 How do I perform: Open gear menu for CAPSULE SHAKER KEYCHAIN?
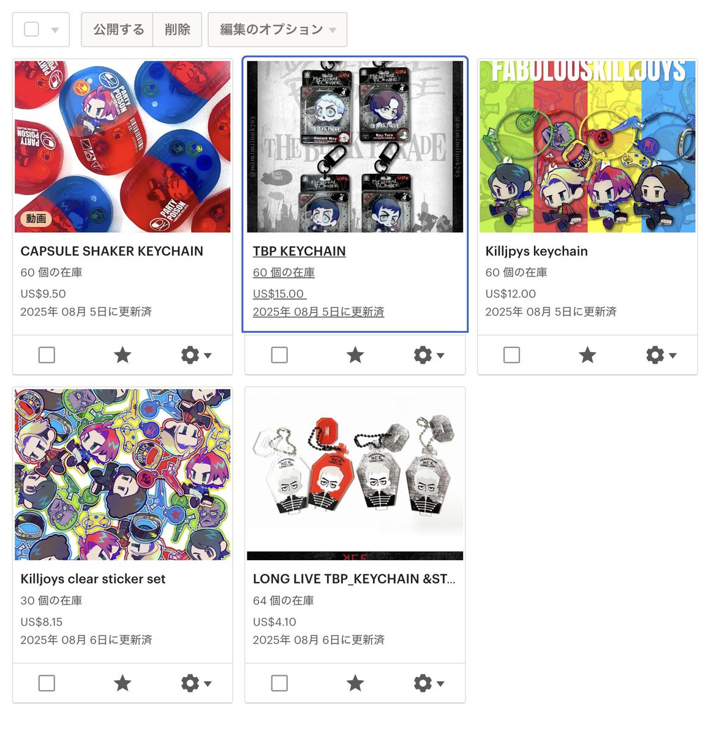click(x=196, y=355)
